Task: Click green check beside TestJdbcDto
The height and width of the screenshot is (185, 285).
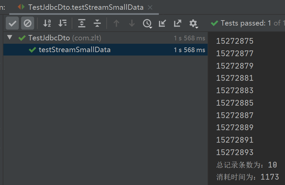Action: (x=22, y=38)
